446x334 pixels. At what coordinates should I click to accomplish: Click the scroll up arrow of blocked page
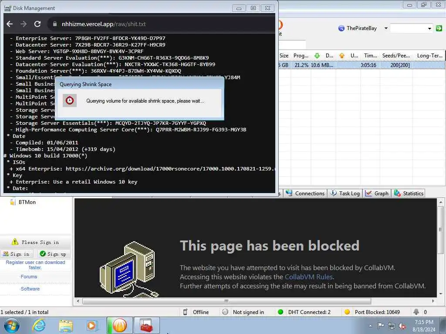441,202
